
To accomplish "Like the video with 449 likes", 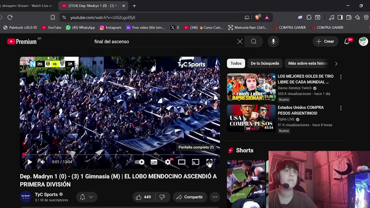I will tap(143, 197).
